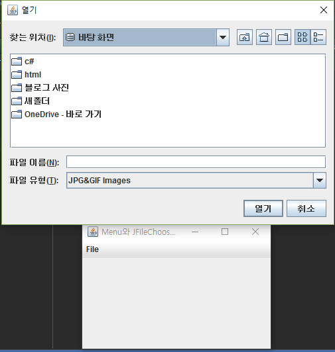335x352 pixels.
Task: Click the Java icon of the Menu와 JFileChooser window
Action: [93, 232]
